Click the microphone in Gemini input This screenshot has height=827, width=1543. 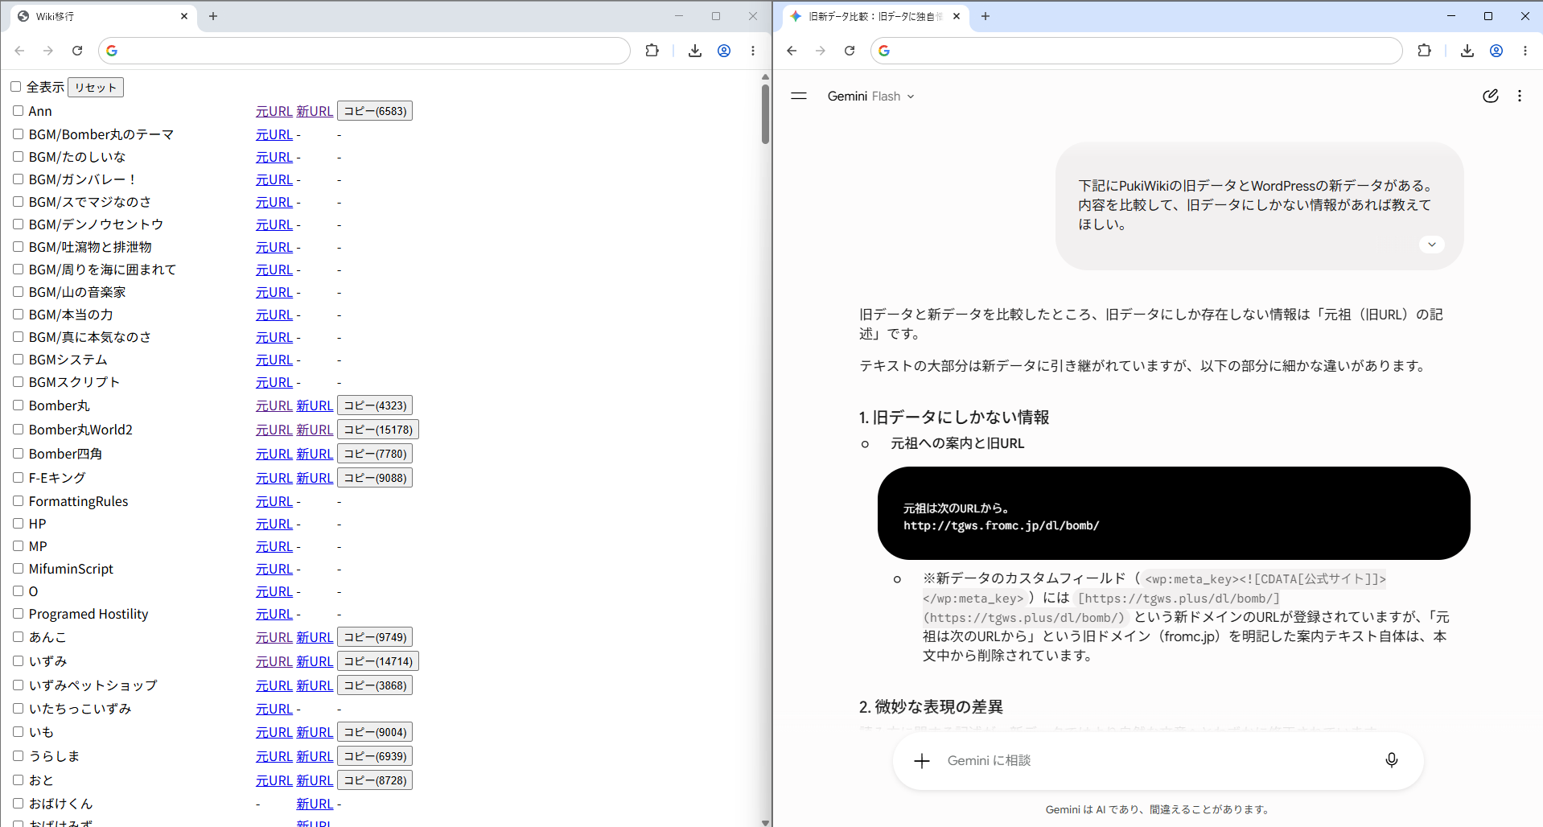point(1392,760)
